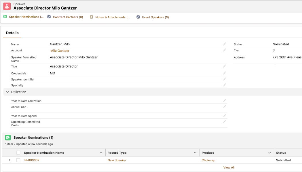This screenshot has height=172, width=302.
Task: Switch to the Details tab
Action: [x=12, y=33]
